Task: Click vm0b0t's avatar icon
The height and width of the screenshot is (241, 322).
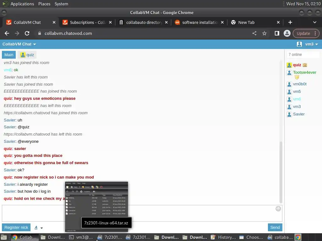Action: click(x=289, y=84)
